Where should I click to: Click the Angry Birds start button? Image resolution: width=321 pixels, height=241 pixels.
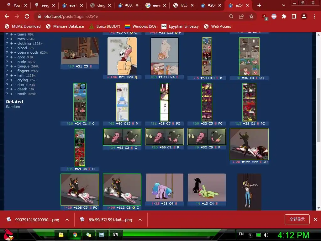(8, 235)
